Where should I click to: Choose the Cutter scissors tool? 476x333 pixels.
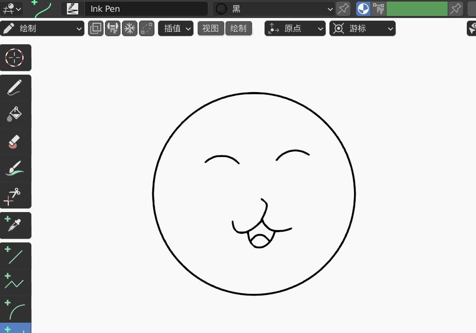pos(15,195)
